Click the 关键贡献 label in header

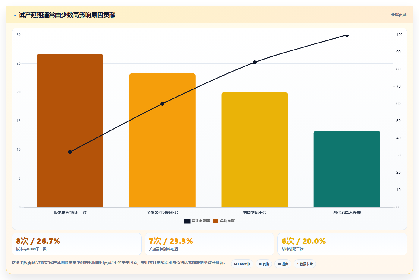[x=399, y=14]
